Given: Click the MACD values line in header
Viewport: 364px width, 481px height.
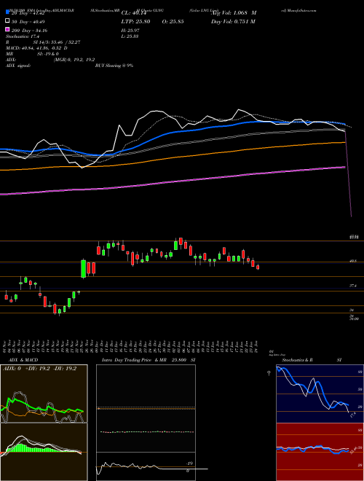Looking at the screenshot, I should point(37,48).
